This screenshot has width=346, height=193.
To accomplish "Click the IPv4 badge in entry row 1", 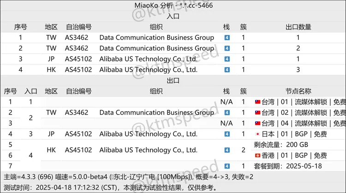I will (227, 38).
